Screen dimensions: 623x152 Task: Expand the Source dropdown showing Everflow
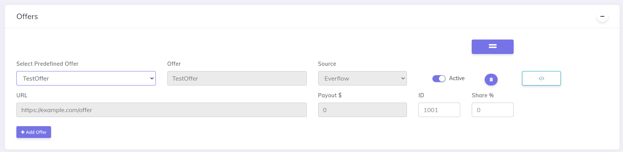[x=362, y=78]
